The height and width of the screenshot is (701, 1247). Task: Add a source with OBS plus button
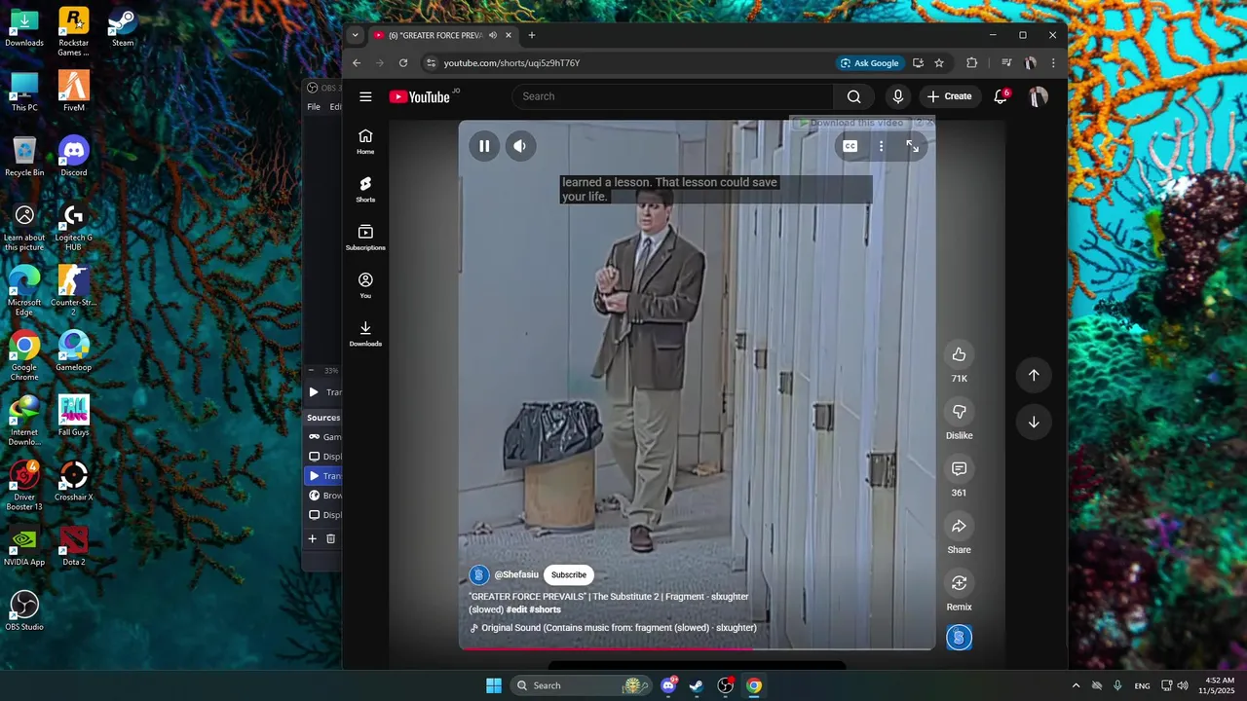click(313, 538)
